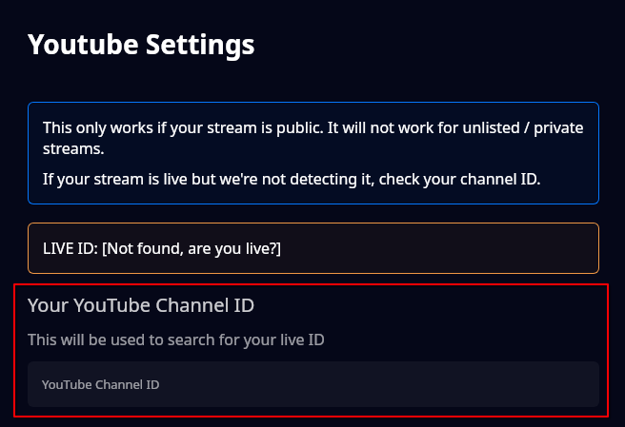The image size is (625, 427).
Task: Click the words 'Channel ID' in the section label
Action: click(205, 305)
